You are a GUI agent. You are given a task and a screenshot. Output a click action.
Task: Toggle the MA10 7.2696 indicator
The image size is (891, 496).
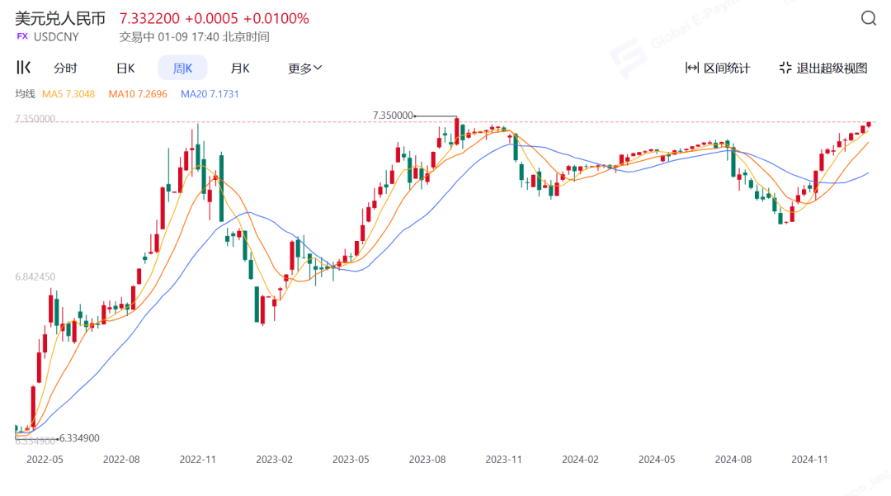pyautogui.click(x=138, y=94)
